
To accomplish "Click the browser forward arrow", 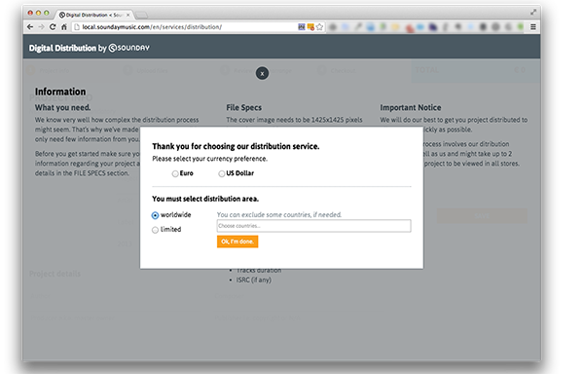I will pyautogui.click(x=41, y=27).
